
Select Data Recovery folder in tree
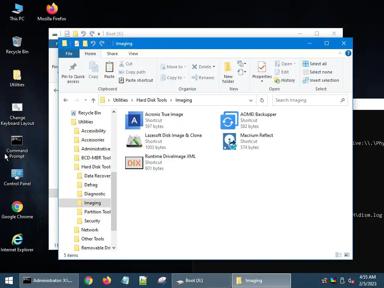click(x=94, y=176)
